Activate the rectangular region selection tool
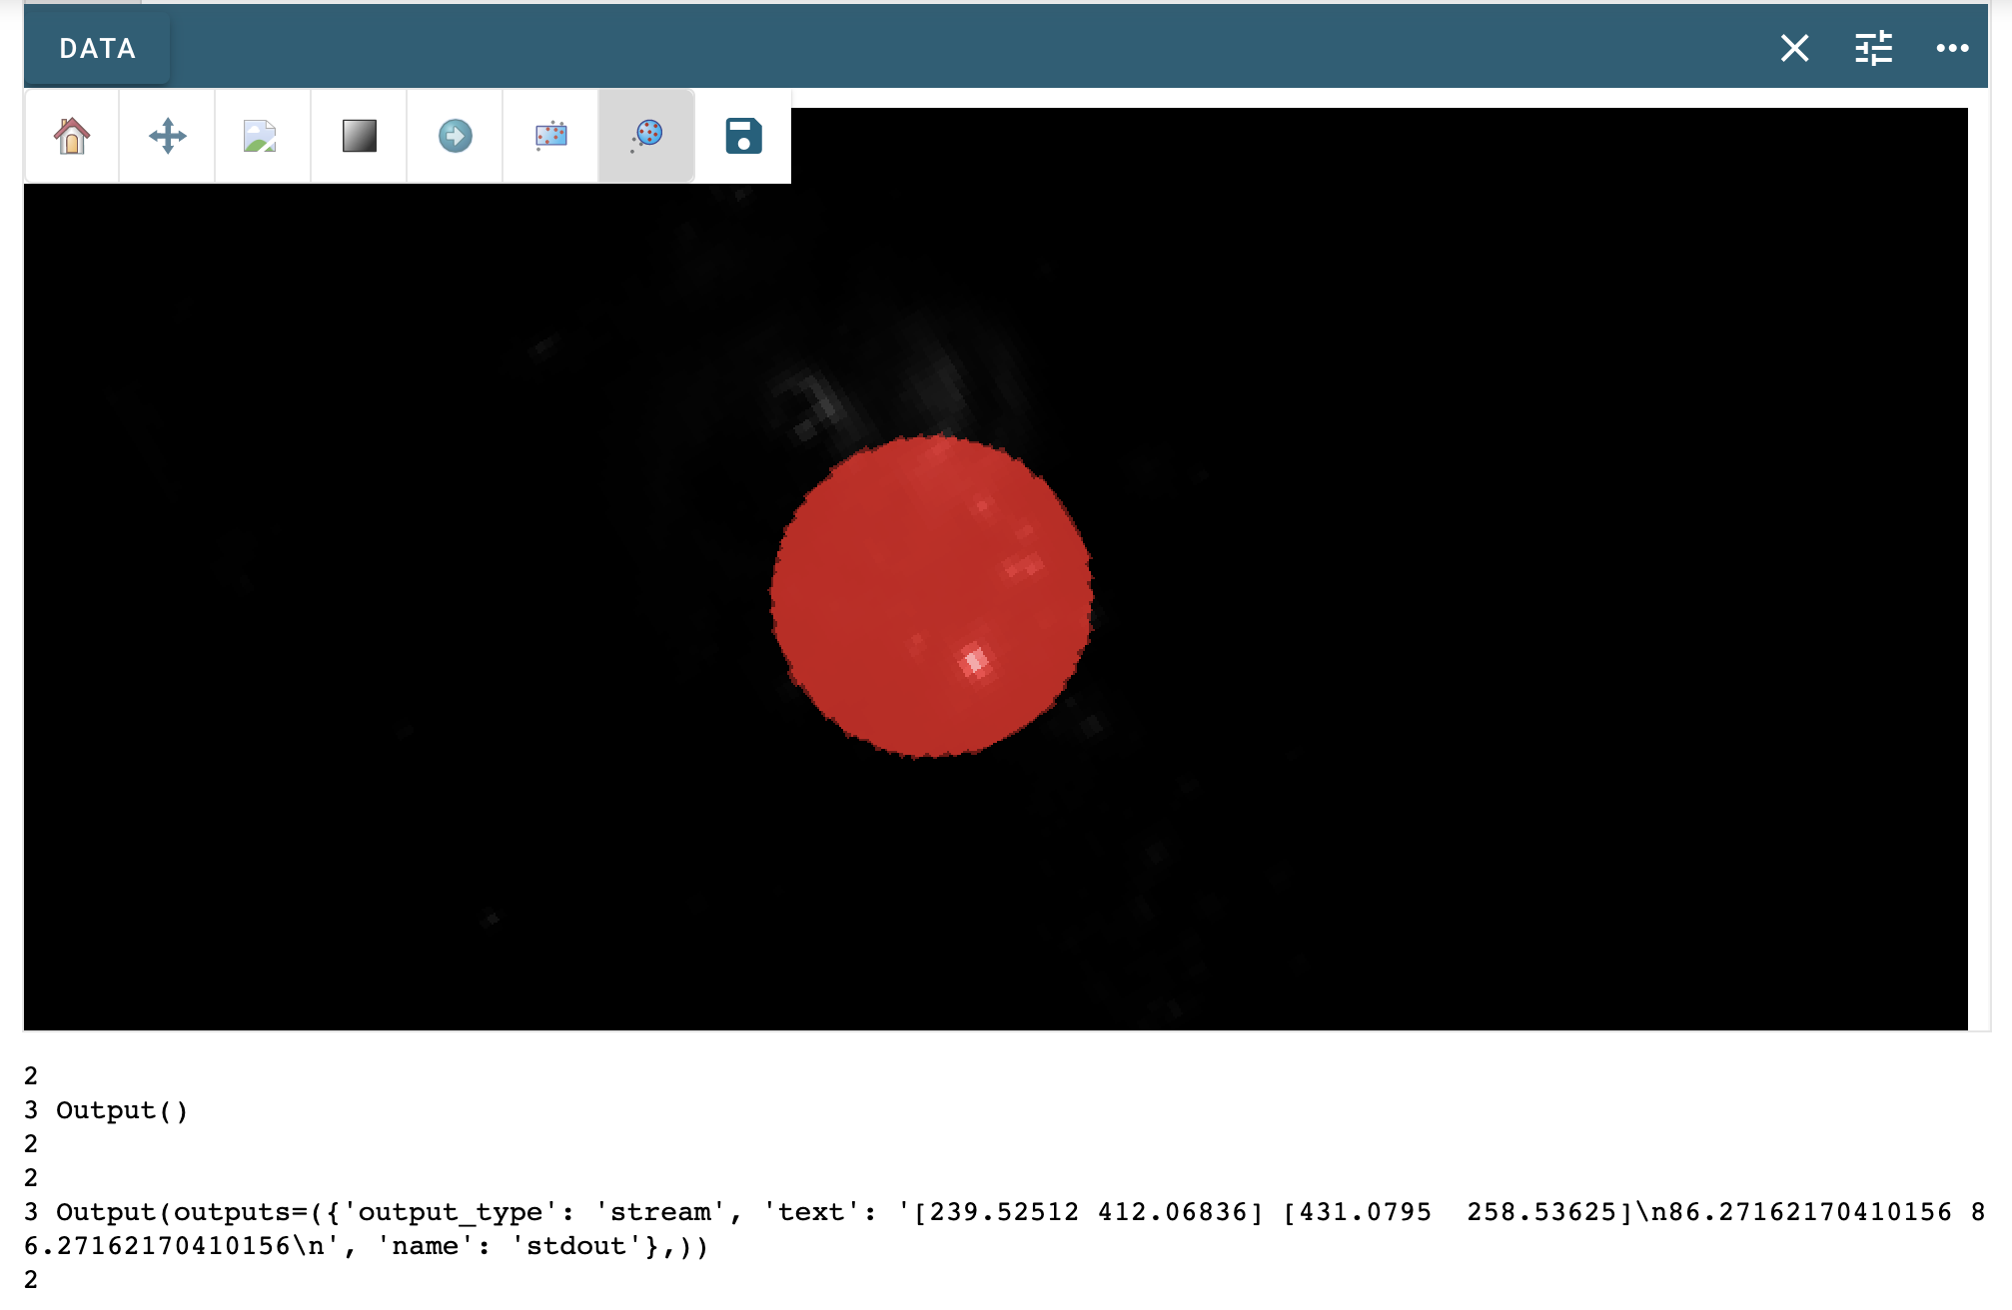2012x1310 pixels. coord(549,137)
